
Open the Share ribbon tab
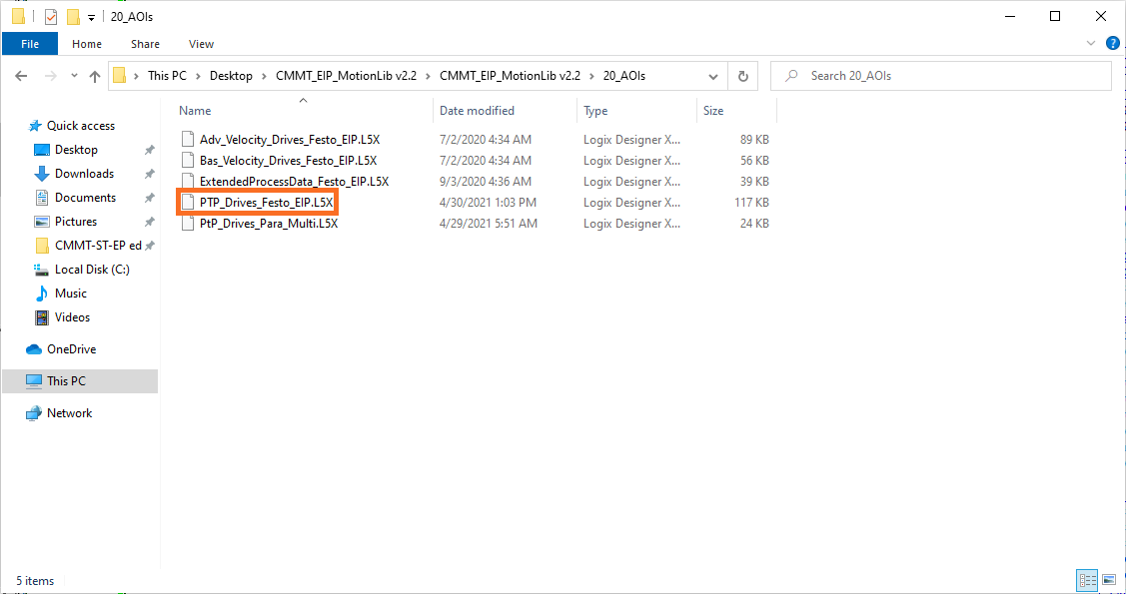point(145,44)
